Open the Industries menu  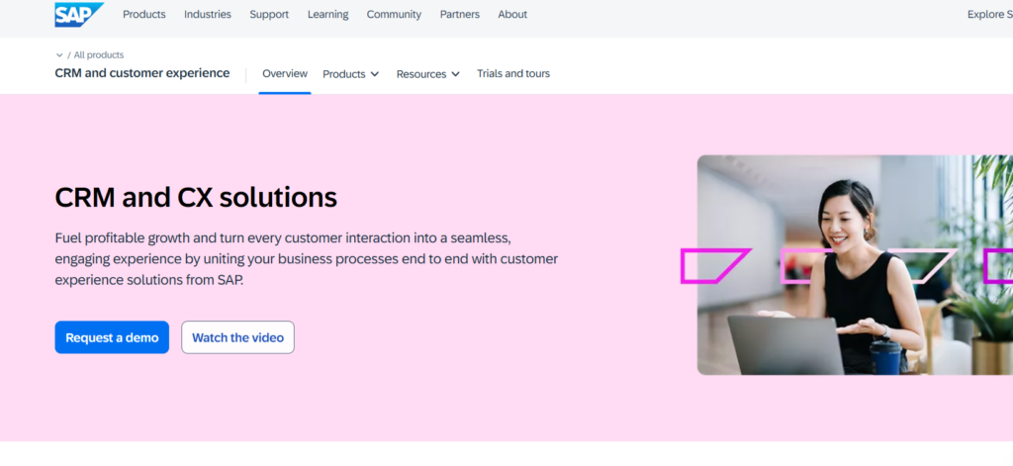coord(207,15)
